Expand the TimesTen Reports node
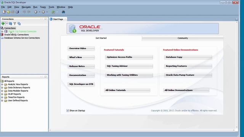The height and width of the screenshot is (137, 244). (2, 97)
